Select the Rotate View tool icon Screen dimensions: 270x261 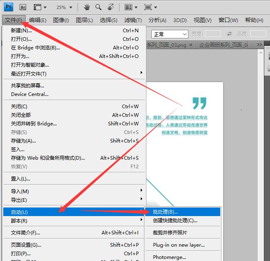click(111, 7)
